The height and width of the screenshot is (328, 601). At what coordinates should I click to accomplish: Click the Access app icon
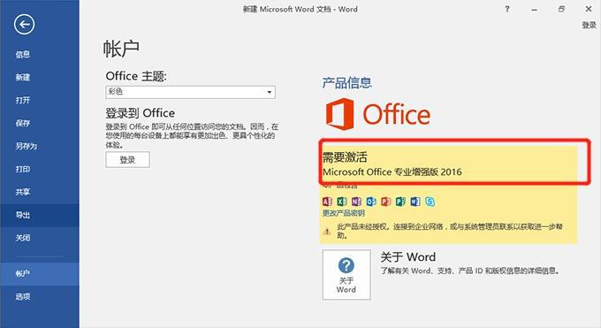[x=327, y=202]
